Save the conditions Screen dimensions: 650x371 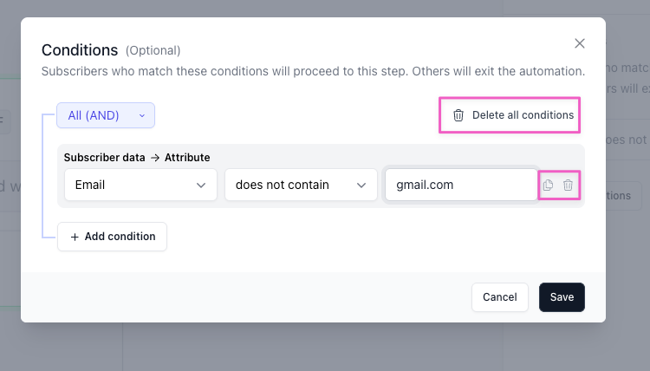(562, 297)
